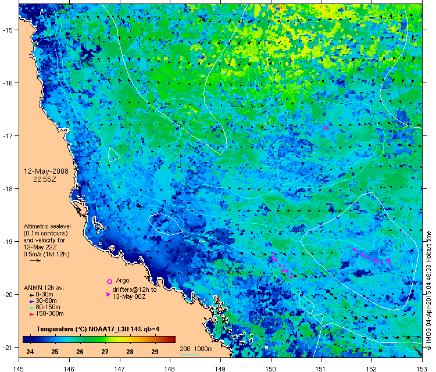436x372 pixels.
Task: Click the longitude label 151
Action: (x=321, y=369)
